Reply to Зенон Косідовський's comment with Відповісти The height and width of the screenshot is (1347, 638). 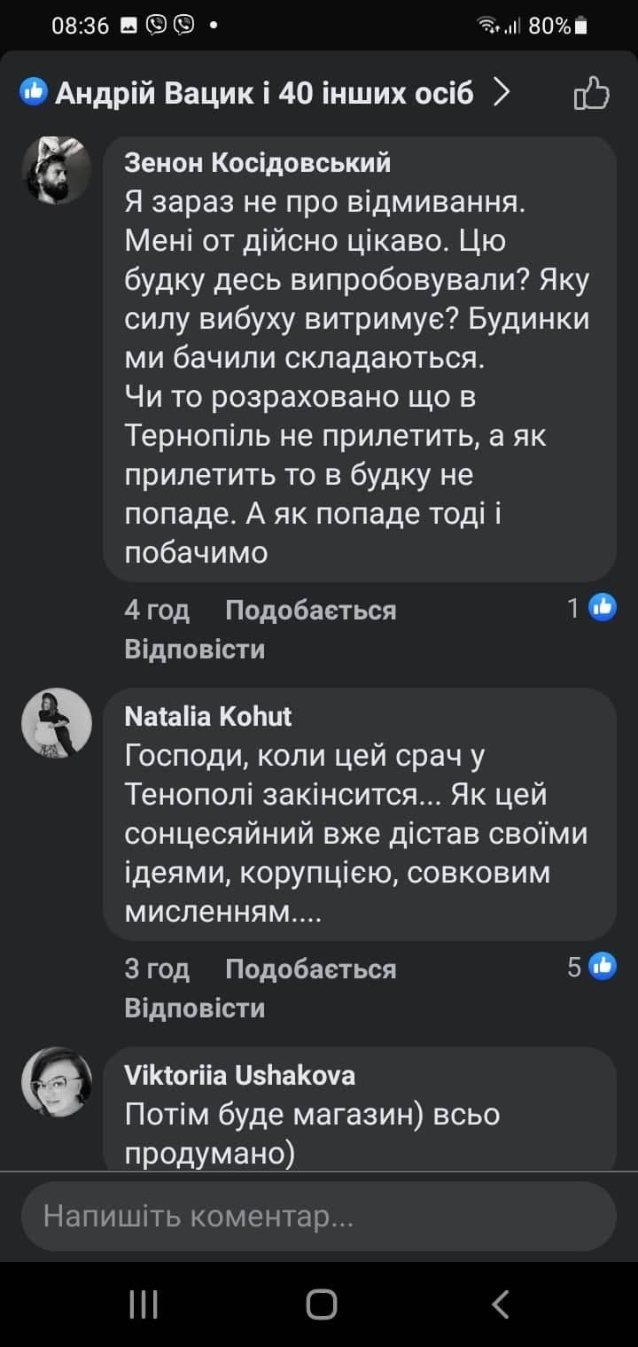pos(194,649)
